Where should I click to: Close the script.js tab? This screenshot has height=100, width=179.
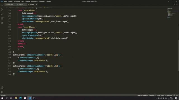[x=37, y=4]
